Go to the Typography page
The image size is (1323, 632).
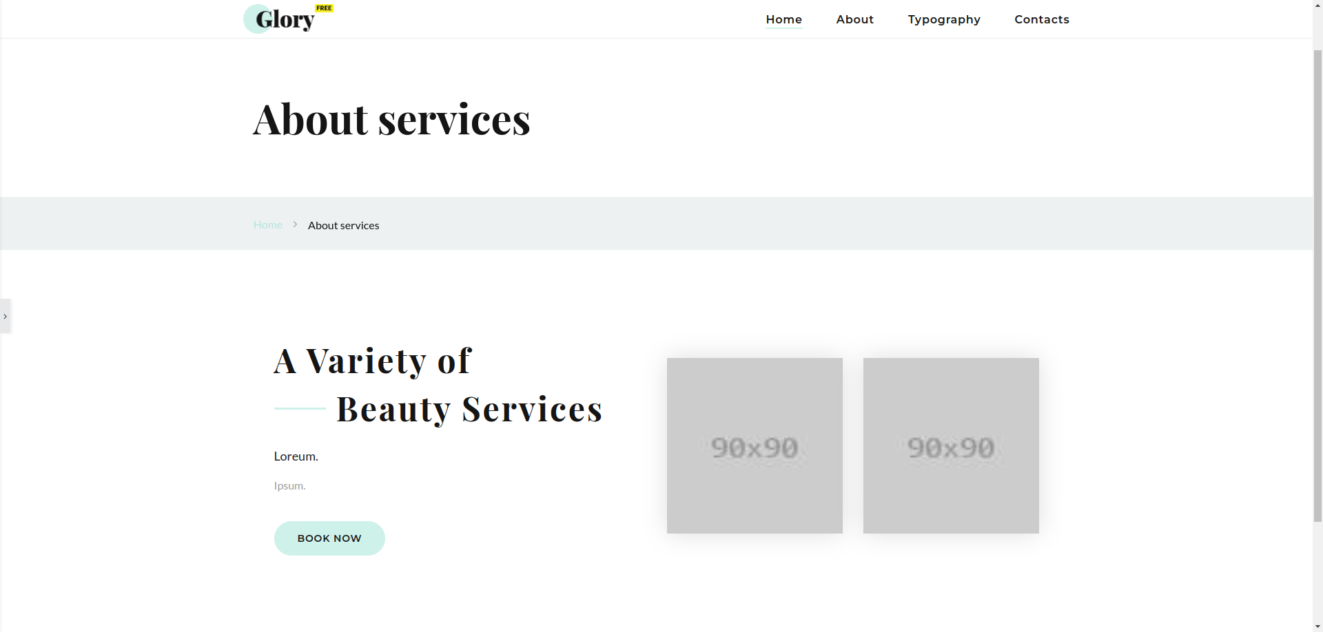pos(943,19)
